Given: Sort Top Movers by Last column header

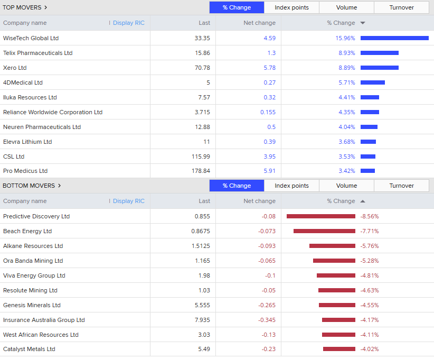Looking at the screenshot, I should click(204, 23).
